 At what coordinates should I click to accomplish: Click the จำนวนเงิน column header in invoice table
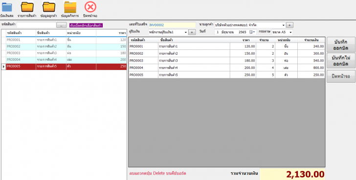pos(311,40)
